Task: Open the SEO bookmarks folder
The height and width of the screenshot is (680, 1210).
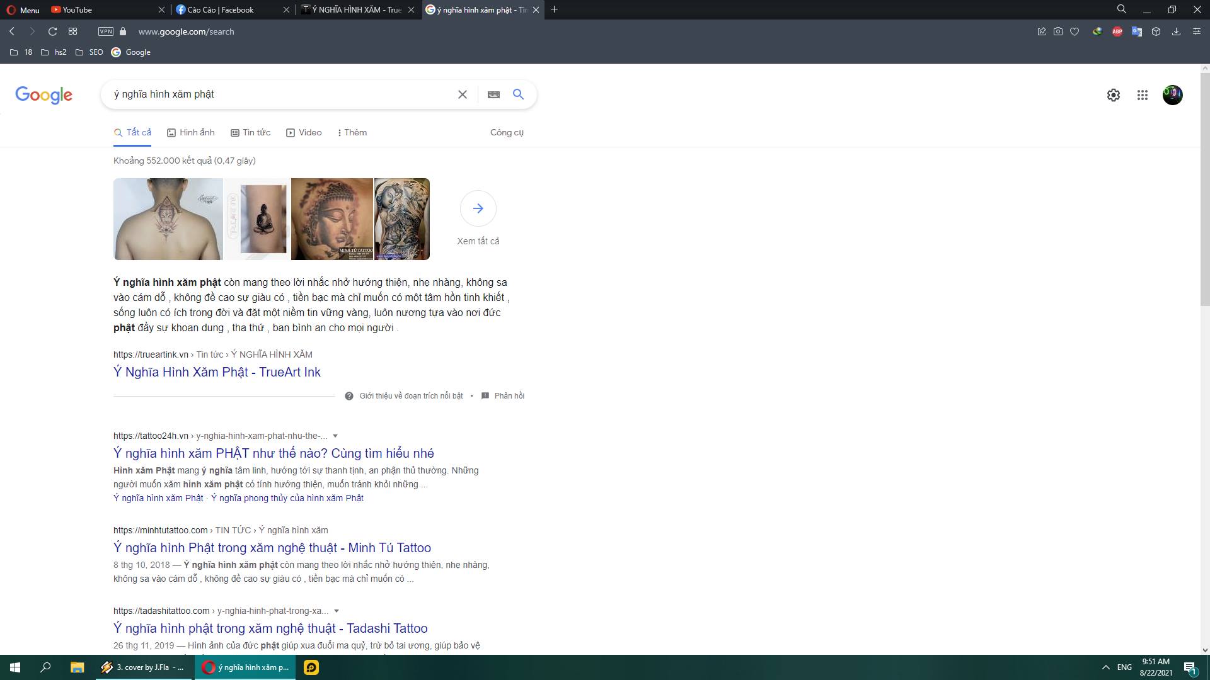Action: [89, 52]
